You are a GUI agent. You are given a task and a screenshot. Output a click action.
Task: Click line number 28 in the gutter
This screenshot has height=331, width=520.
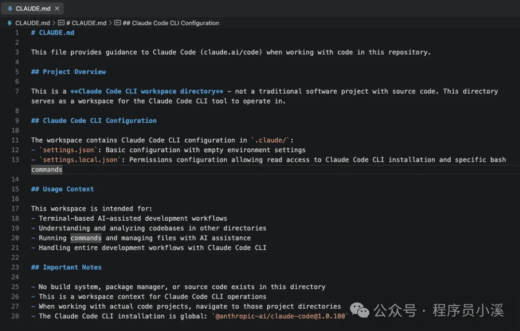click(x=15, y=316)
